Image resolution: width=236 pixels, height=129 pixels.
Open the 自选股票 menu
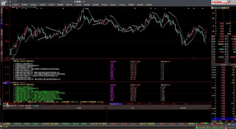coord(42,5)
